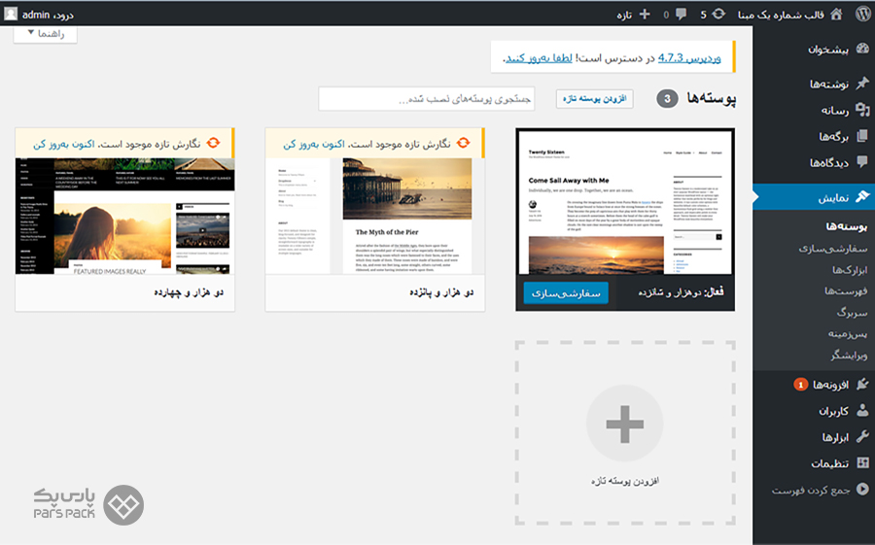The height and width of the screenshot is (545, 875).
Task: Click the dashboard gauge icon in sidebar
Action: tap(862, 49)
